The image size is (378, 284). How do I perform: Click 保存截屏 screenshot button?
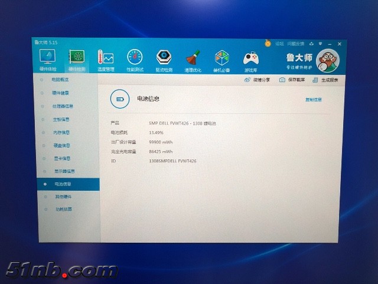(x=292, y=80)
